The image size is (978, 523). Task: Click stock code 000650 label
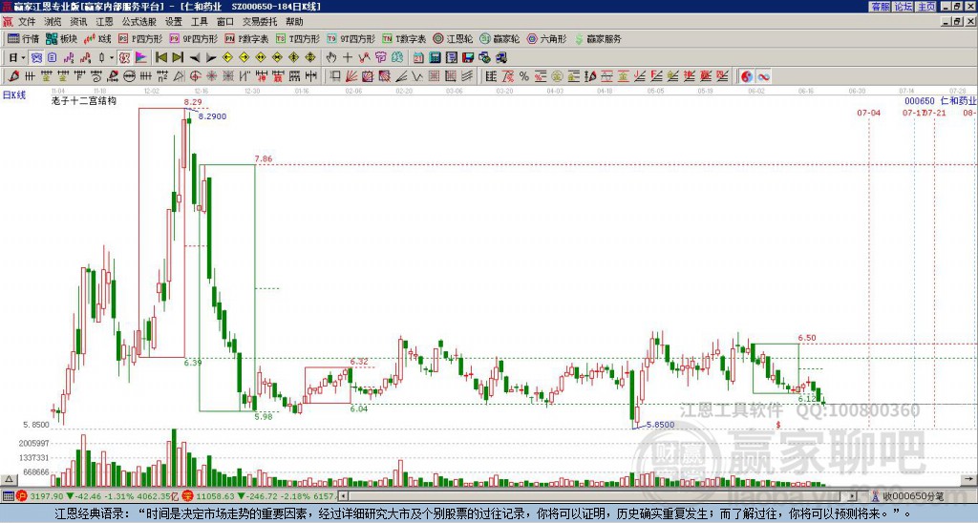click(x=920, y=101)
